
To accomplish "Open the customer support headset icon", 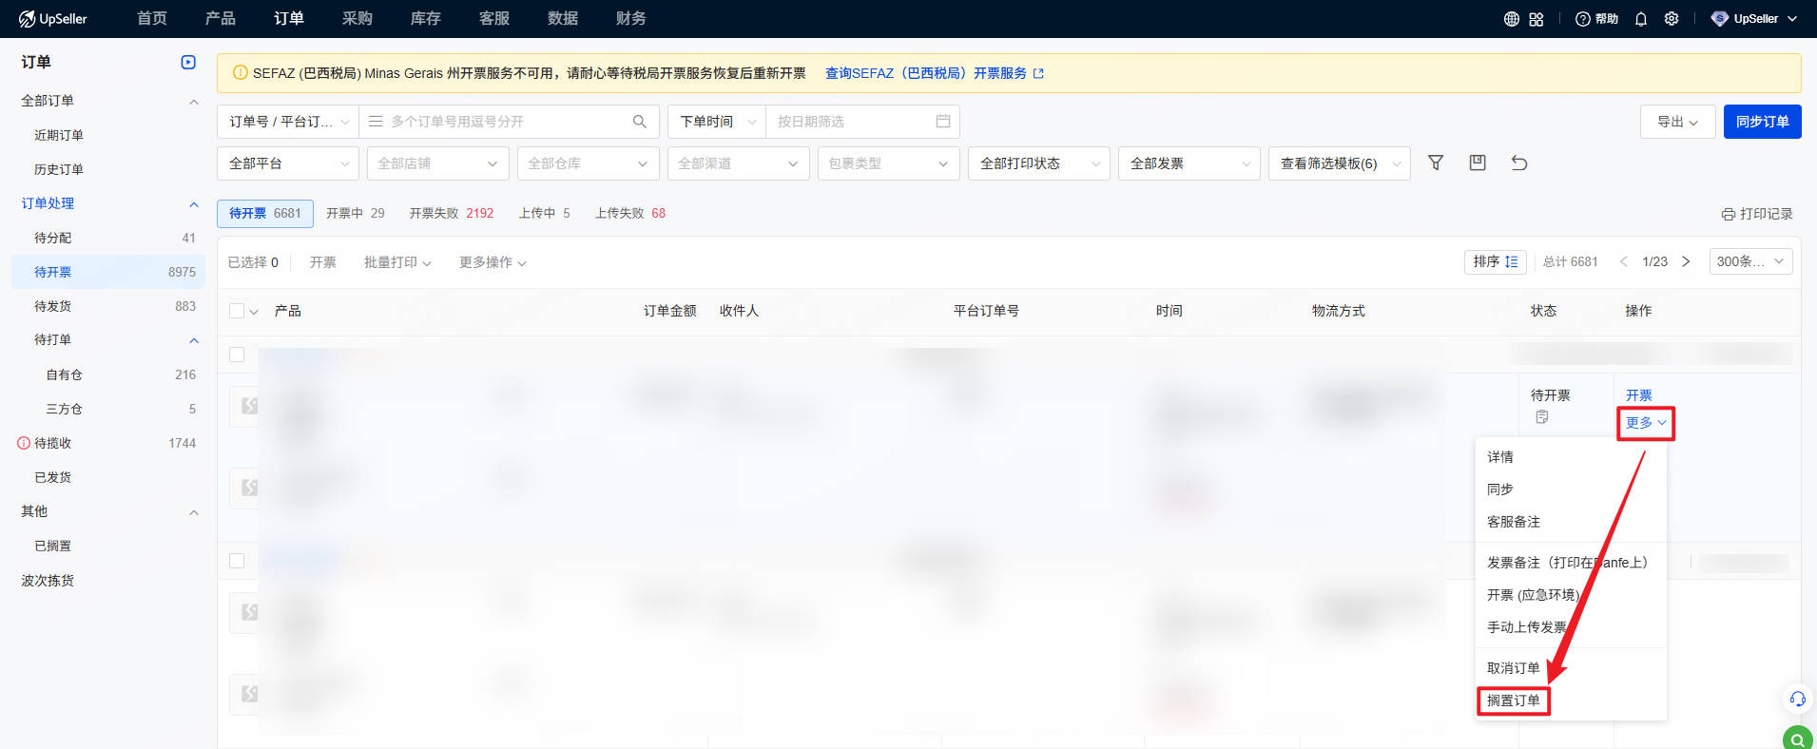I will [1797, 699].
